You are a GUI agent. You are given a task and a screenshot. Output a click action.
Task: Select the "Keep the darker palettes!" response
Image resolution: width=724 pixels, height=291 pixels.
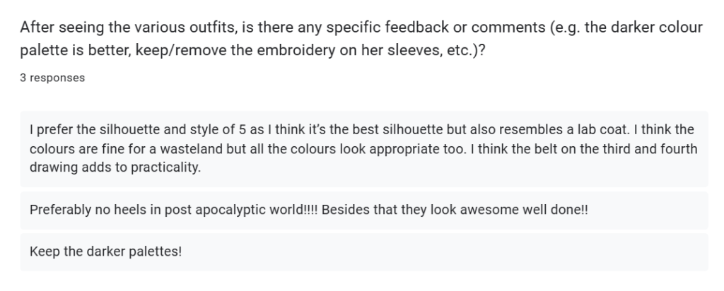click(364, 252)
